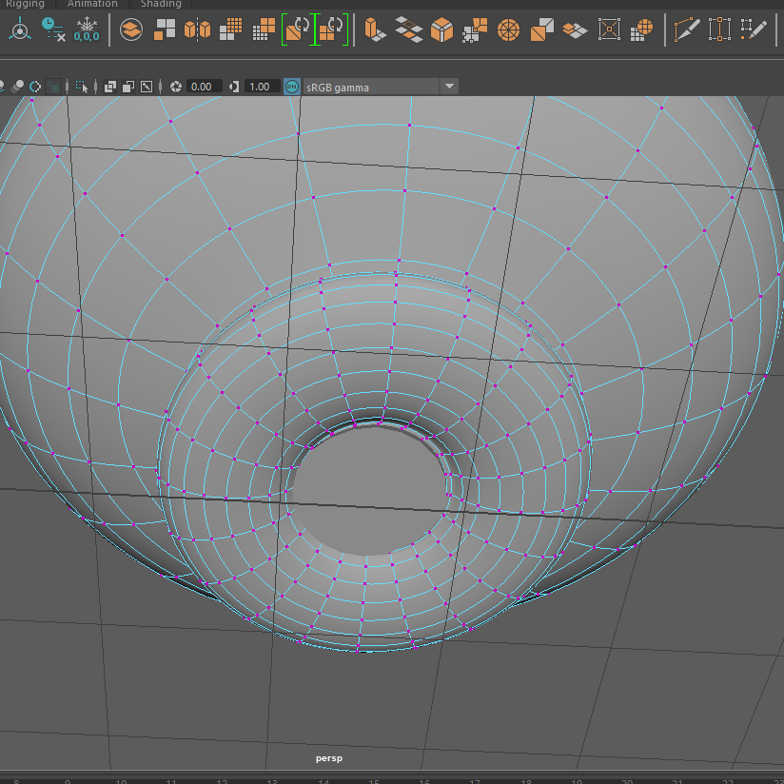
Task: Open the Rigging shelf tab
Action: [x=26, y=4]
